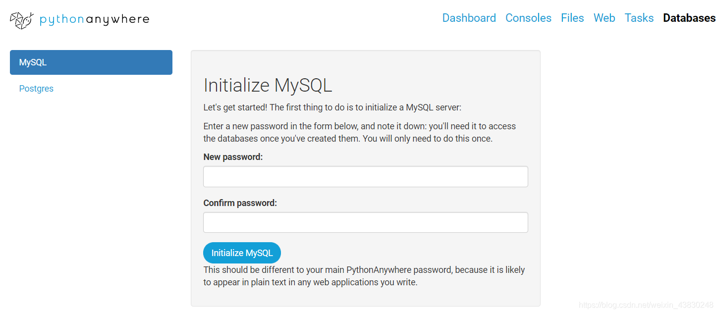This screenshot has height=314, width=718.
Task: Click the 'Enter a new password' instruction paragraph
Action: (359, 132)
